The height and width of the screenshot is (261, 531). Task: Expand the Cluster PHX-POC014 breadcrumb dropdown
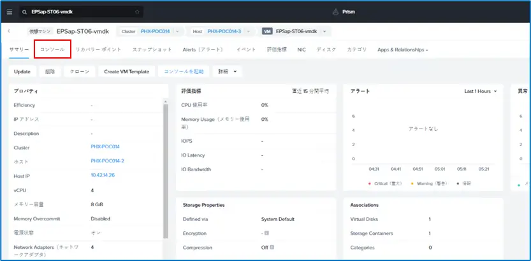tap(177, 31)
